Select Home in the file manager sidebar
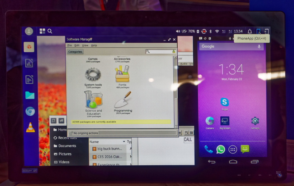Screen dimensions: 294x186 click(60, 130)
